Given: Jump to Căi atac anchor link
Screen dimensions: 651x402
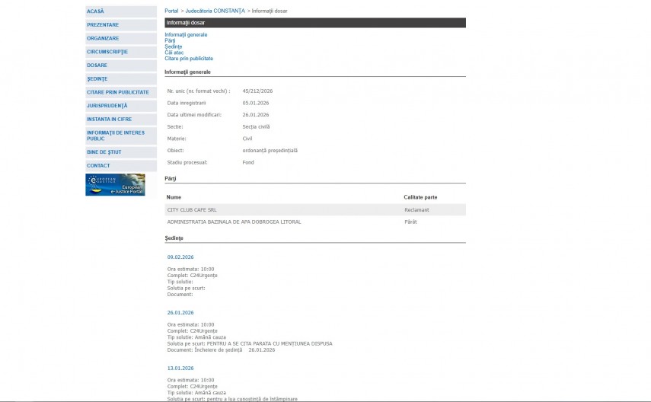Looking at the screenshot, I should [x=174, y=53].
